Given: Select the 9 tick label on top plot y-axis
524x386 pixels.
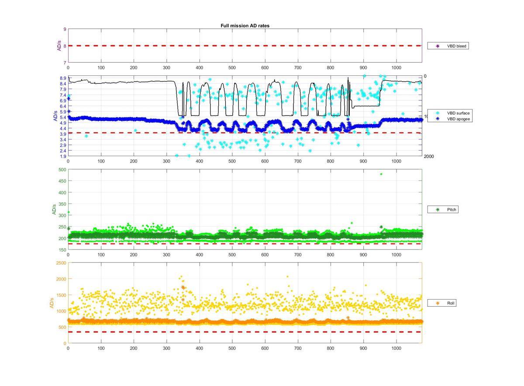Looking at the screenshot, I should click(x=65, y=29).
